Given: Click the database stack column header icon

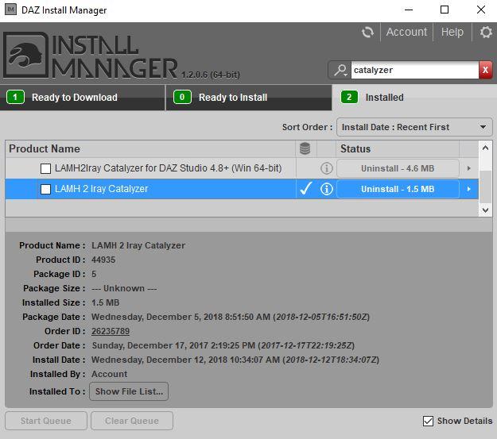Looking at the screenshot, I should 305,148.
